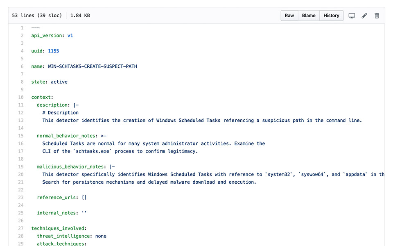The height and width of the screenshot is (246, 393).
Task: Click the trash icon to delete file
Action: point(377,16)
